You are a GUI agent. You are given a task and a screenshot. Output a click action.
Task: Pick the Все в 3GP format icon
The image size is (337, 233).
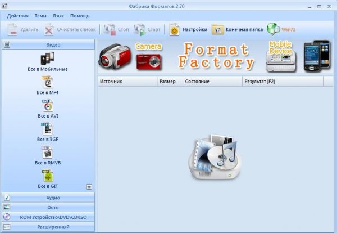(47, 129)
